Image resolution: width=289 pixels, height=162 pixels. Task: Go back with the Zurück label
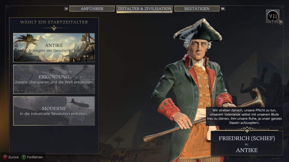coord(14,157)
